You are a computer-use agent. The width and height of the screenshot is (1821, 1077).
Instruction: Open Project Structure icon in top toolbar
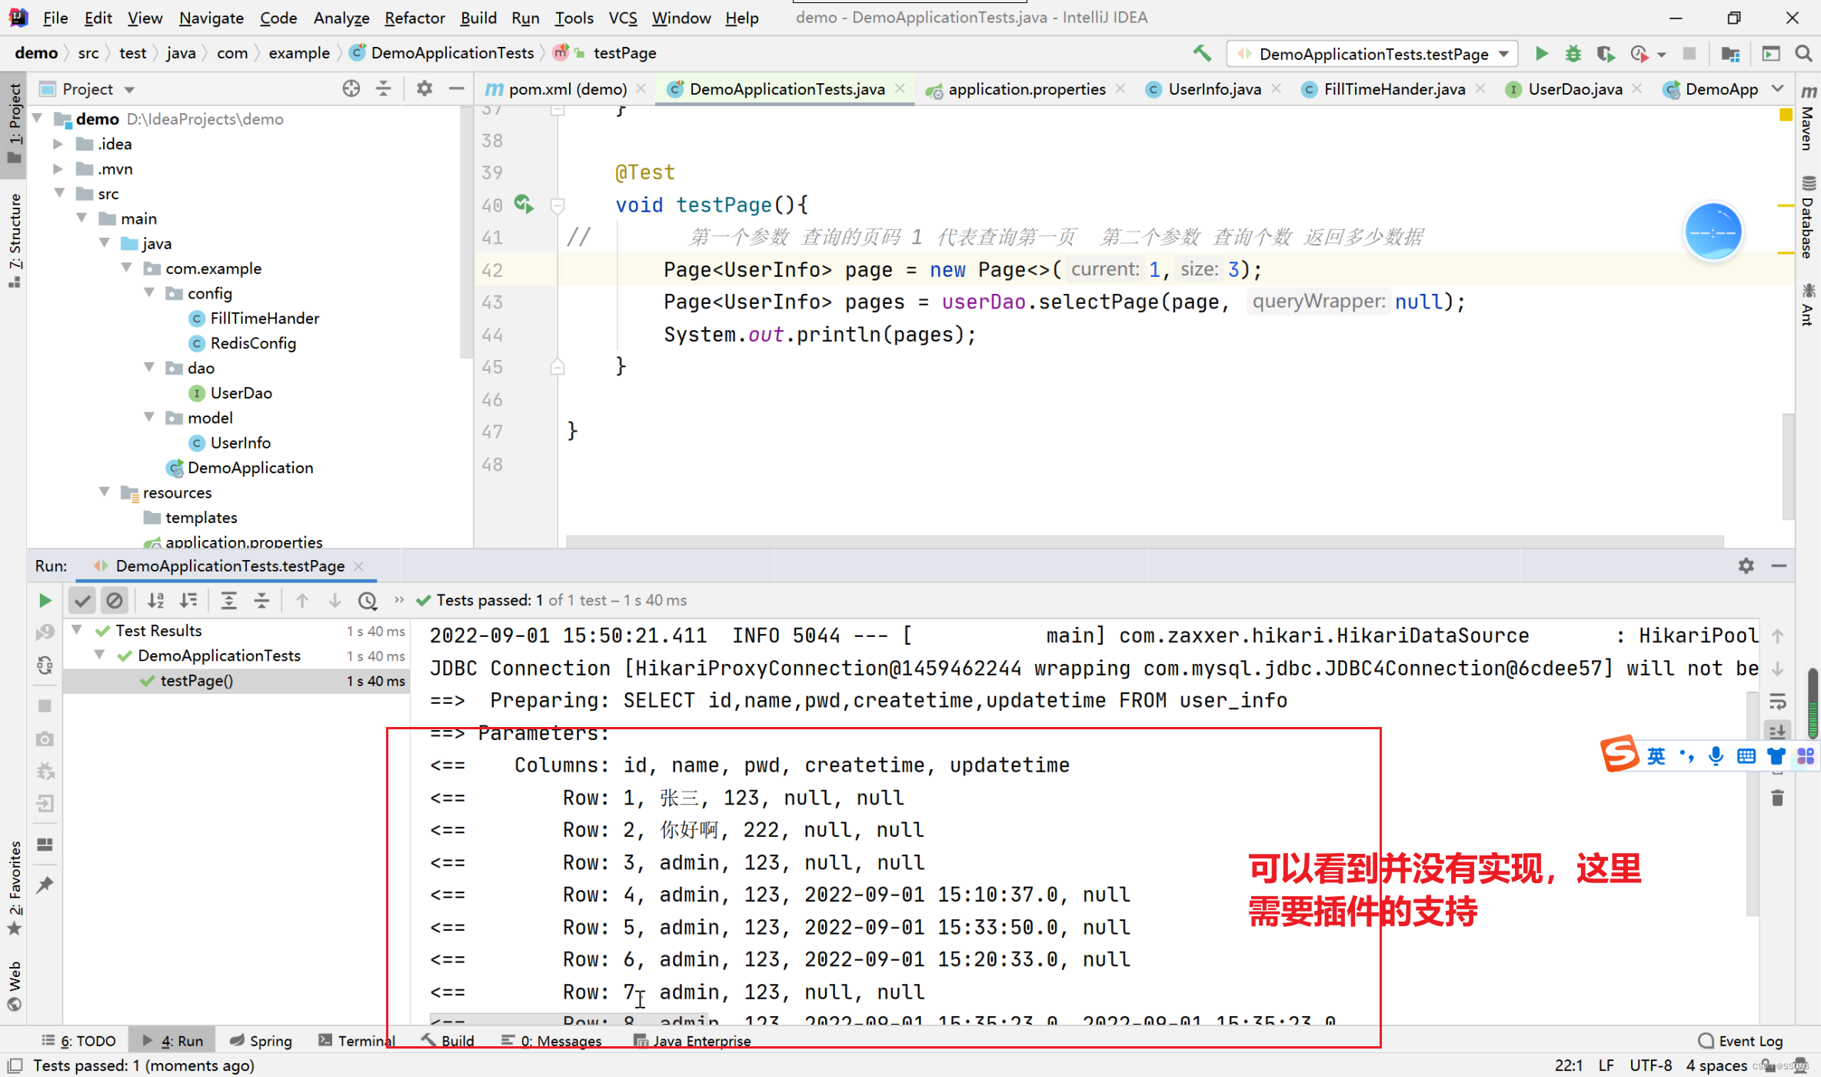1730,54
